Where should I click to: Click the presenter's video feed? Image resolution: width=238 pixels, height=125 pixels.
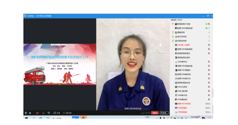133,64
